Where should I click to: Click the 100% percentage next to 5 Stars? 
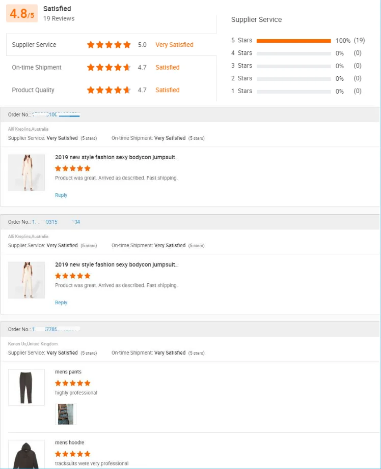point(343,41)
